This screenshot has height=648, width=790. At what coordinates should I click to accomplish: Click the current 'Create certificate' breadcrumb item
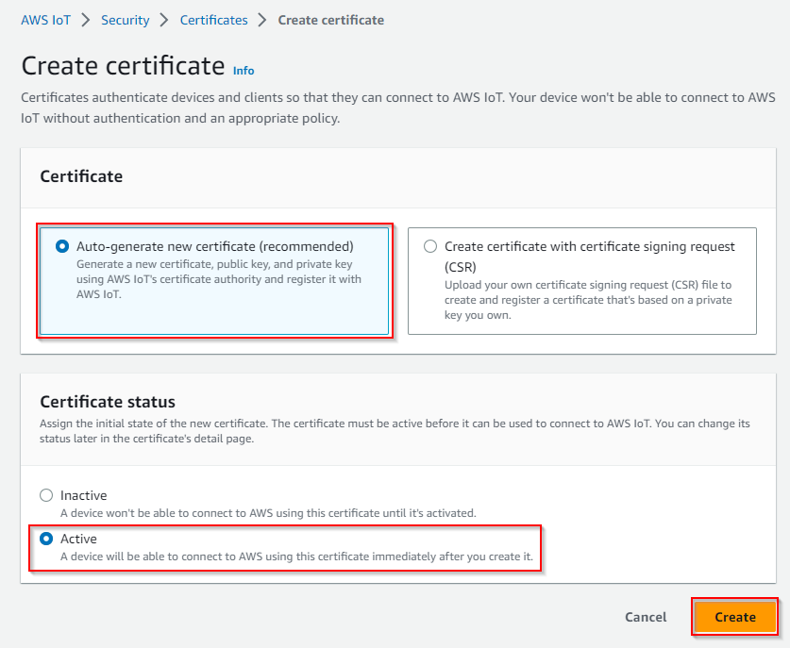pyautogui.click(x=330, y=20)
